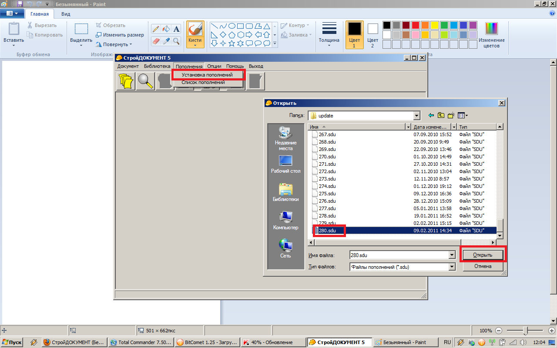Open the Кисти brushes tool

click(195, 34)
